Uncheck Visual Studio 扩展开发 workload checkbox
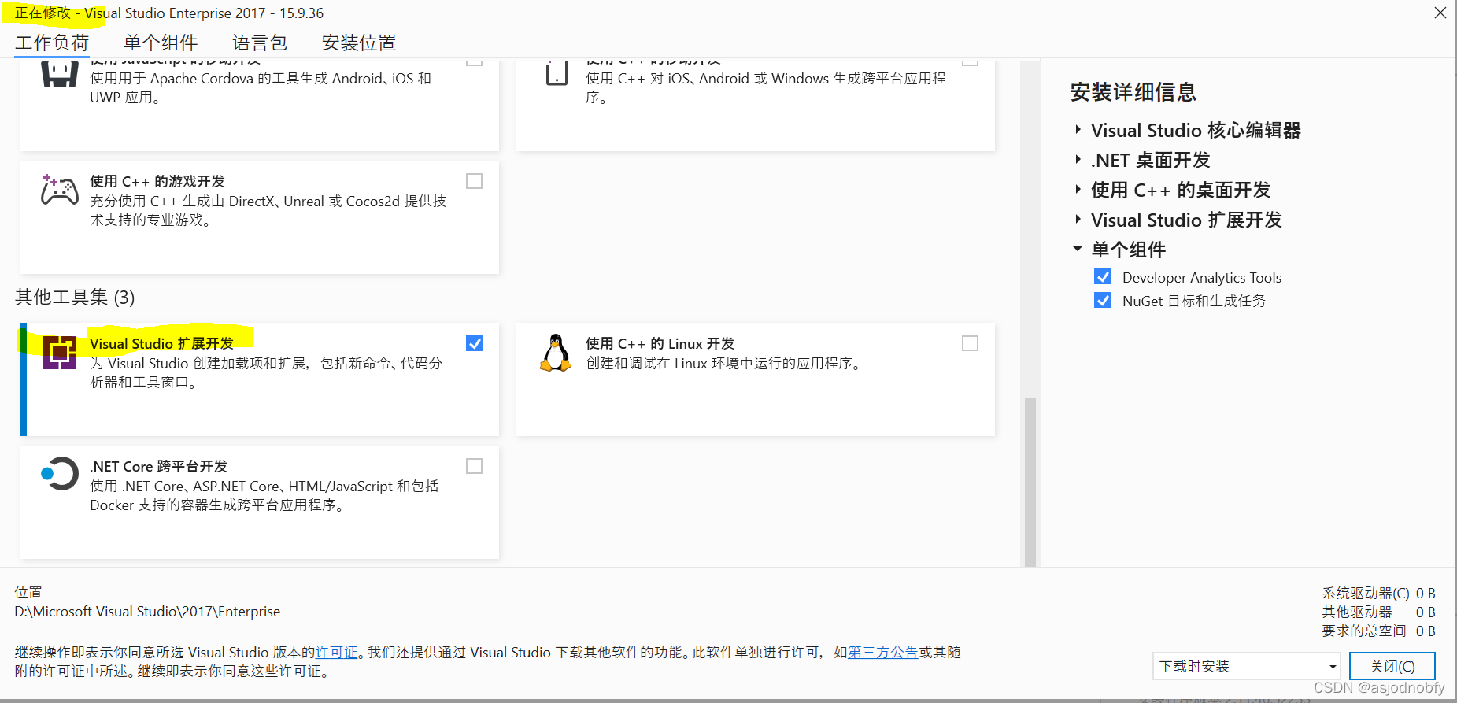This screenshot has height=703, width=1457. coord(474,343)
